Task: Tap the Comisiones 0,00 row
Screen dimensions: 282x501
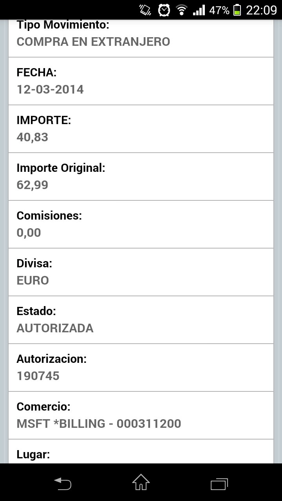Action: (141, 224)
